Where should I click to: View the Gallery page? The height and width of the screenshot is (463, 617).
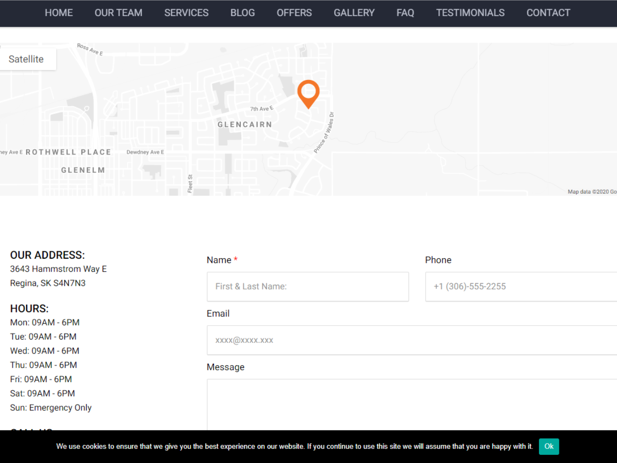(354, 13)
